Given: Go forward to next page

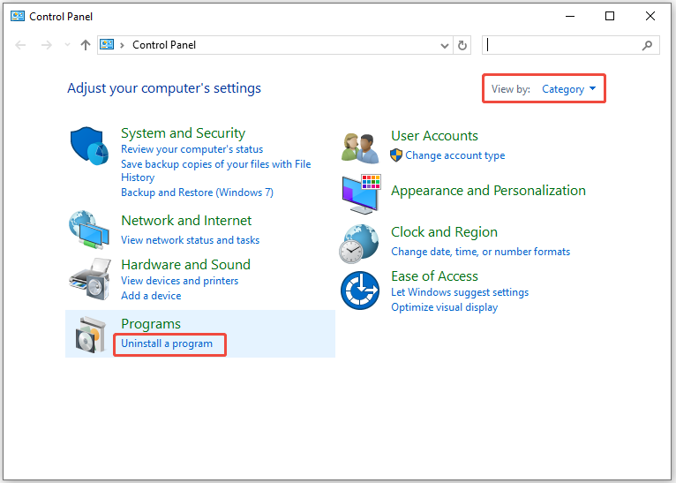Looking at the screenshot, I should point(46,45).
